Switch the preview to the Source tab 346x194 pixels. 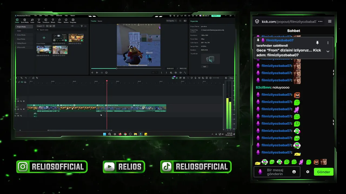pos(100,21)
